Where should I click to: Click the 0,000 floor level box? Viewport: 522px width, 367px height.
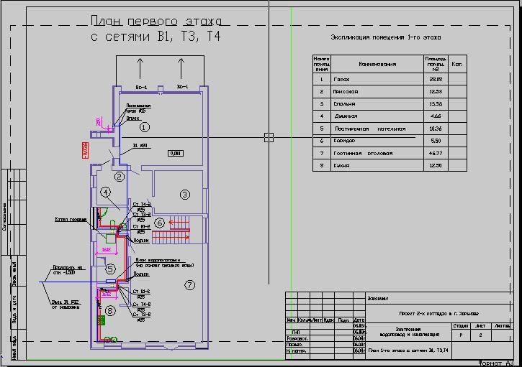point(175,153)
